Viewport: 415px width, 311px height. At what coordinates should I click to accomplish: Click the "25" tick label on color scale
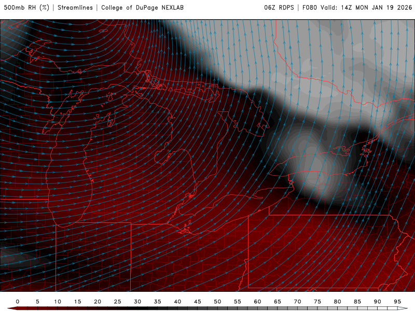(118, 302)
